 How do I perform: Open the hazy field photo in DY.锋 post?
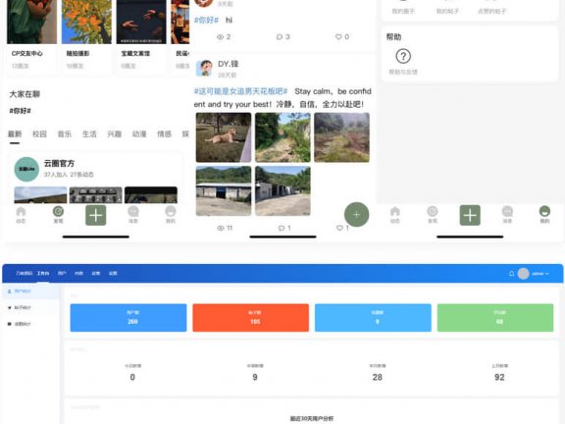click(x=341, y=137)
